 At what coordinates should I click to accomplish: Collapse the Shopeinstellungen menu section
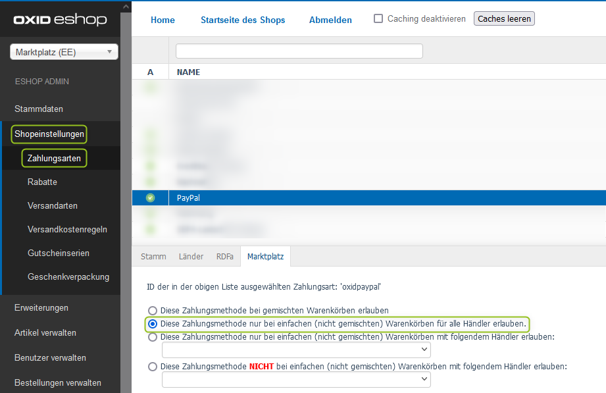pos(49,134)
